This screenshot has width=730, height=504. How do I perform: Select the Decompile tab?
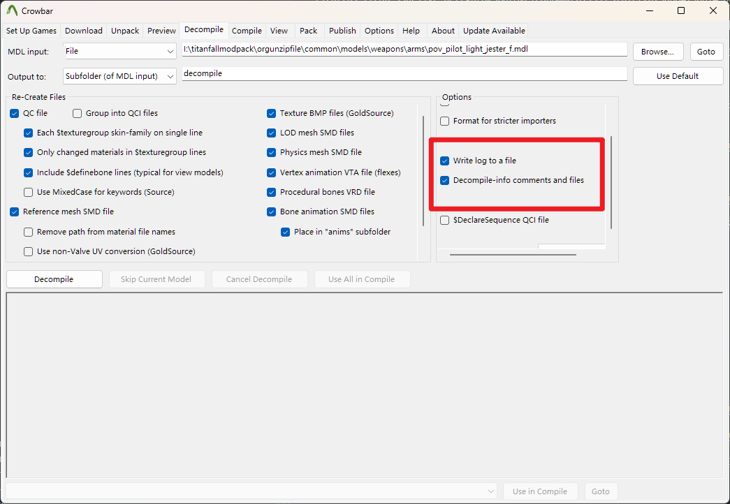(x=204, y=30)
